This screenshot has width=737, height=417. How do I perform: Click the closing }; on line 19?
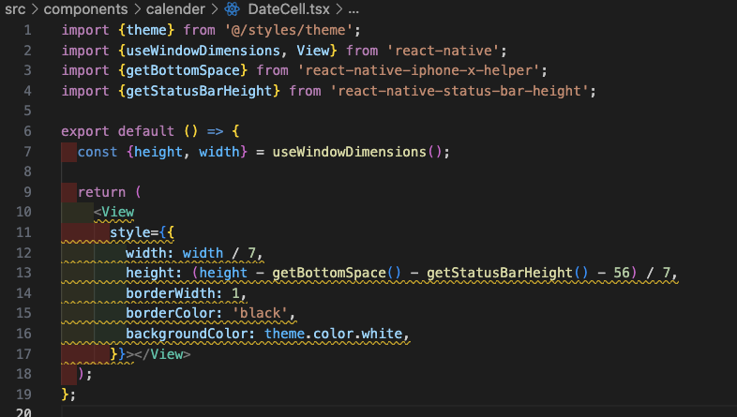tap(68, 394)
